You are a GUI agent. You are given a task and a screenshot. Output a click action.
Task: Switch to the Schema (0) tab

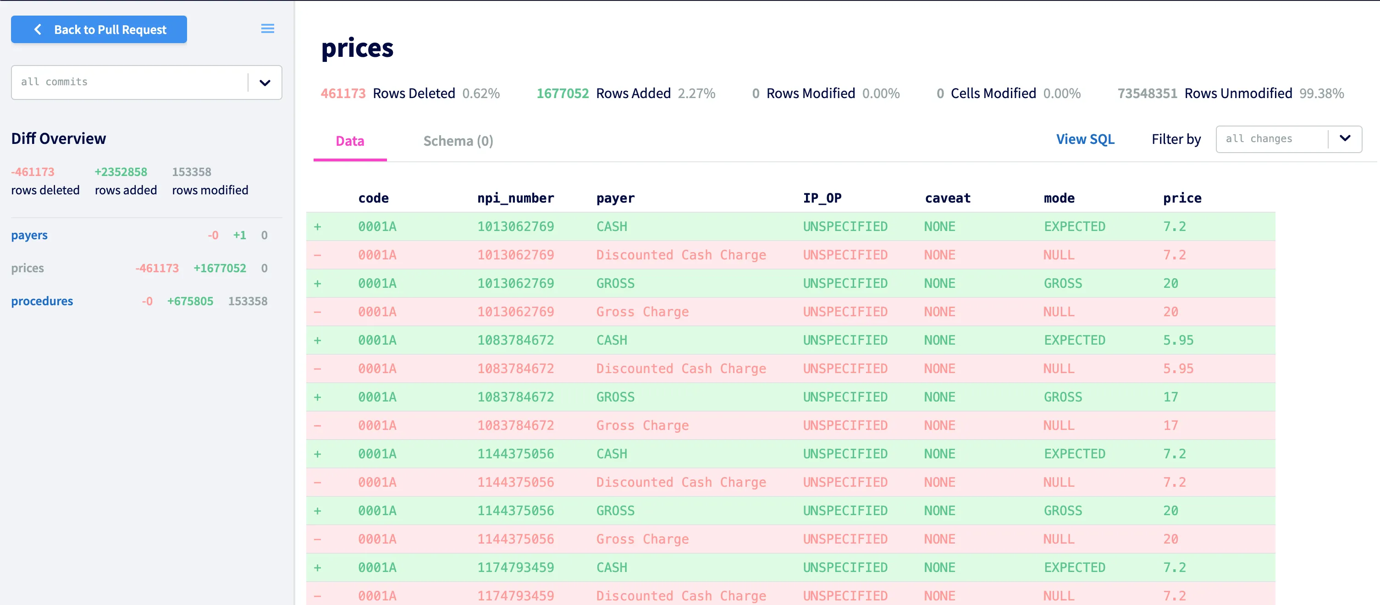click(x=458, y=141)
